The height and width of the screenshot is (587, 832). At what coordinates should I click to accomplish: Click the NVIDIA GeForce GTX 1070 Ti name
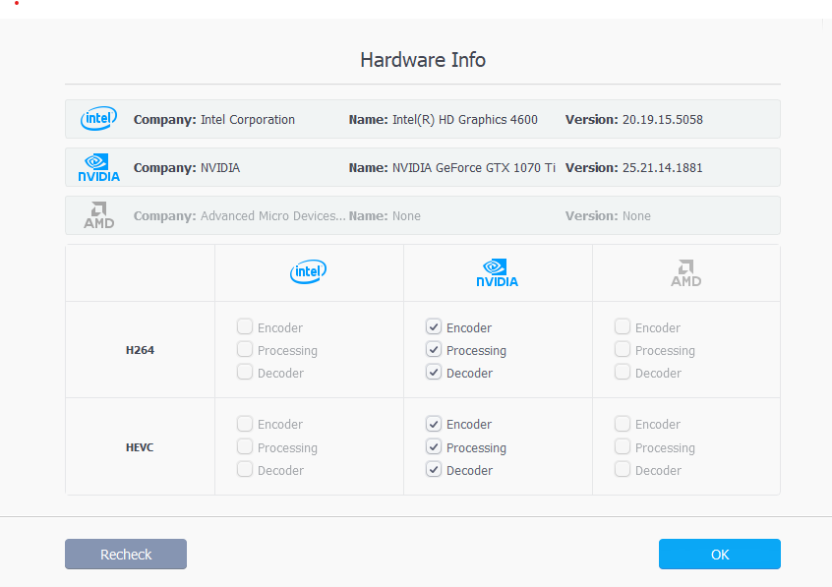click(x=474, y=168)
